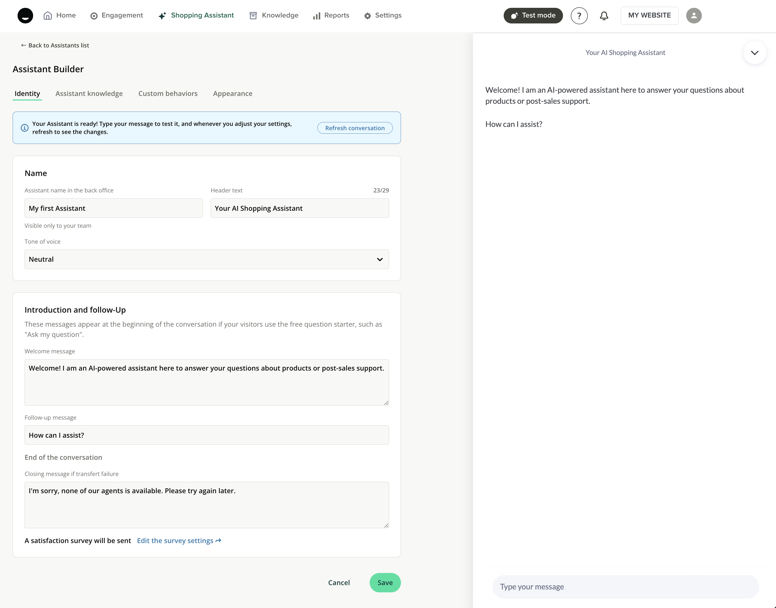Viewport: 776px width, 608px height.
Task: Click the Cancel button
Action: (339, 583)
